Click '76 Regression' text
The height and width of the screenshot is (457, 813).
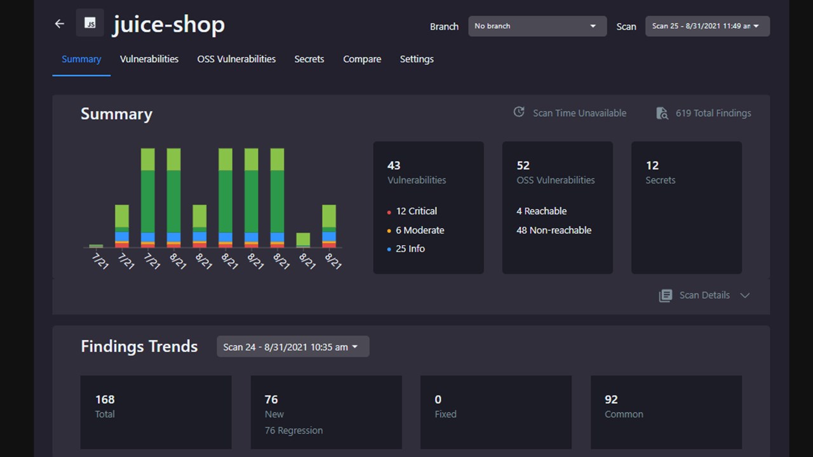(293, 430)
